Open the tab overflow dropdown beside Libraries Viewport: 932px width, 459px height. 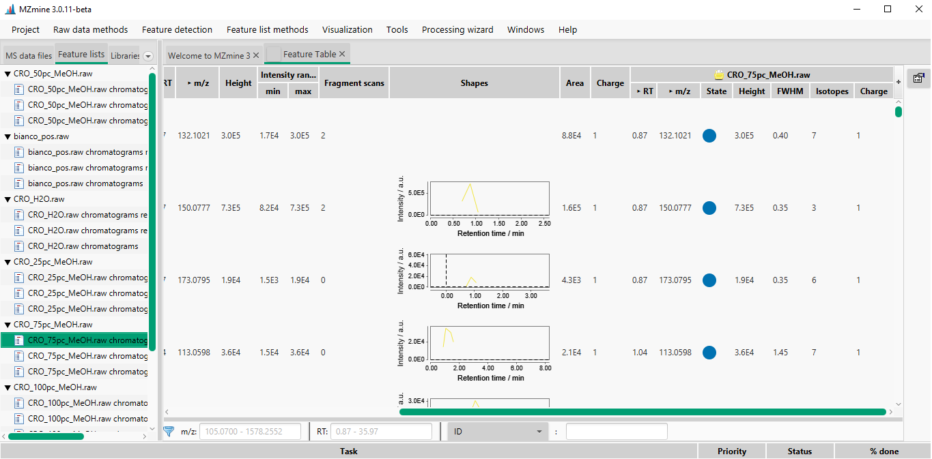point(147,55)
